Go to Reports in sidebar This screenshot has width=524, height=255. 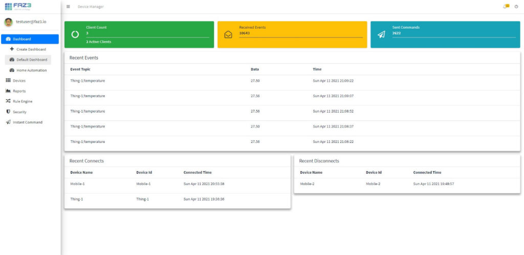[x=19, y=91]
